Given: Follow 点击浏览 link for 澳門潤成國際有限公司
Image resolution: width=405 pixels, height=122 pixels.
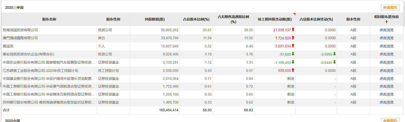Looking at the screenshot, I should click(386, 38).
